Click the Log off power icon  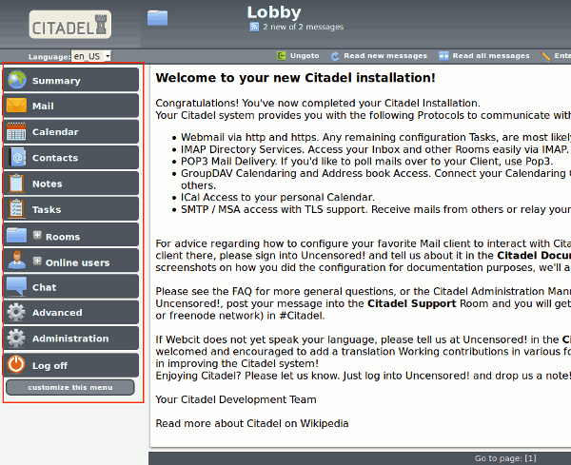pyautogui.click(x=16, y=364)
